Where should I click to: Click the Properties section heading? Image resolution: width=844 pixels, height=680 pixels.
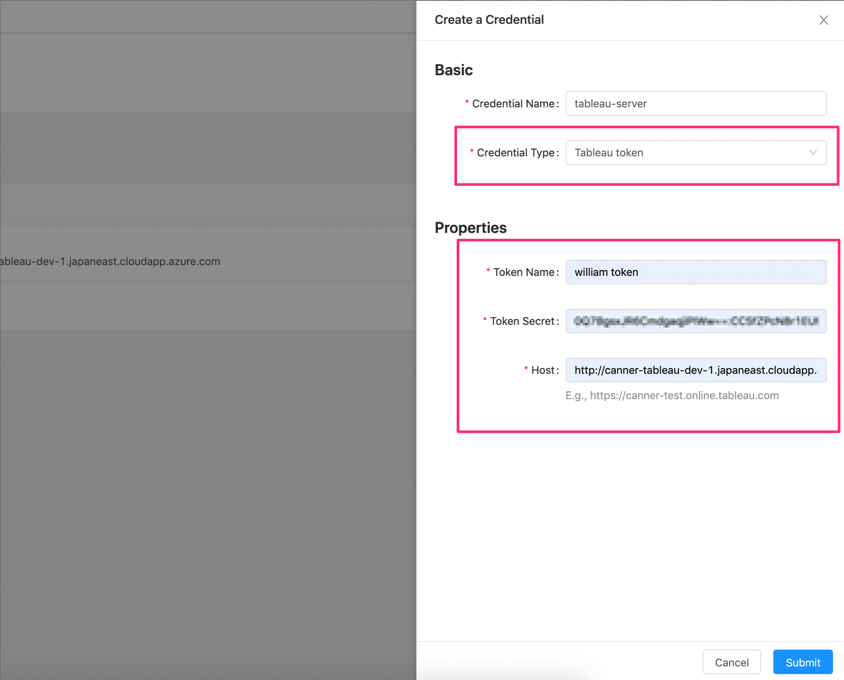click(471, 228)
